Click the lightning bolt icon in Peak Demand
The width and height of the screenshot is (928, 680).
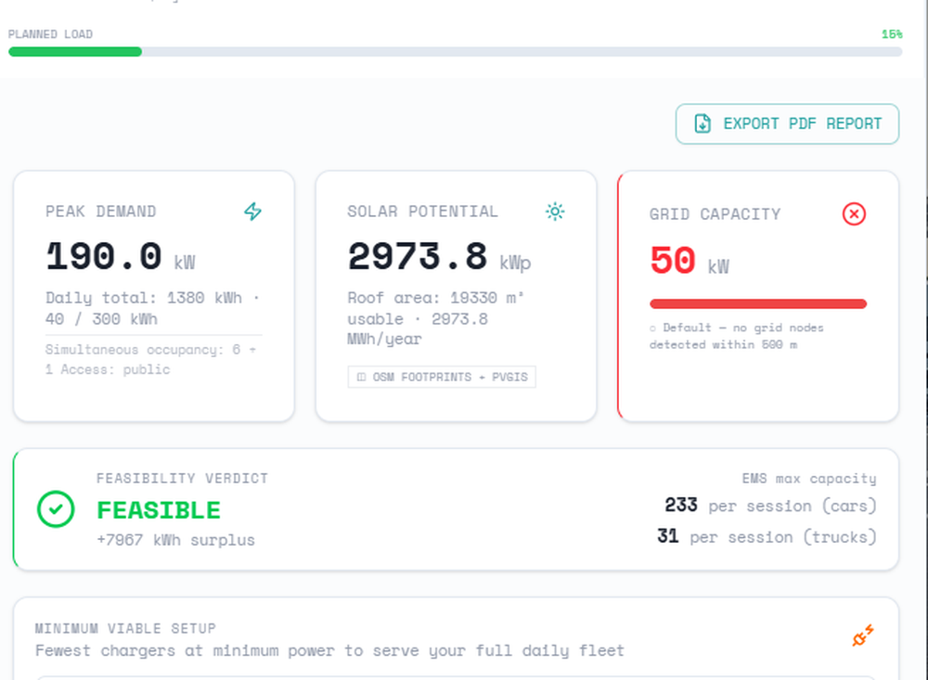tap(252, 212)
